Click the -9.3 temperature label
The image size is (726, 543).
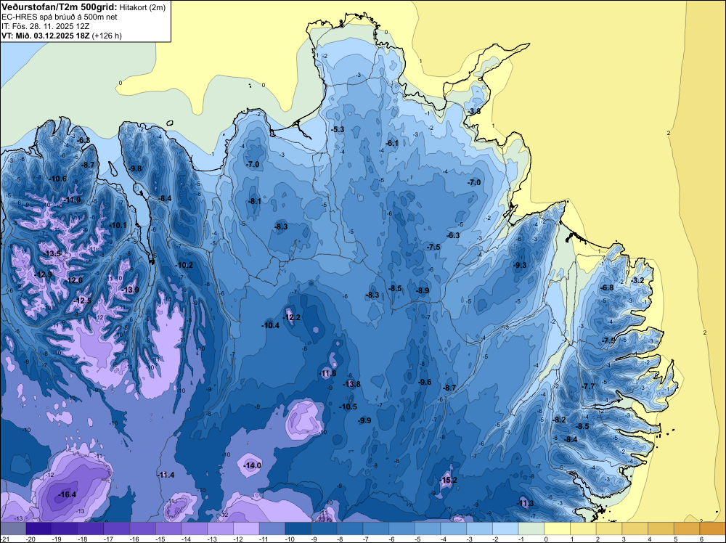tap(520, 265)
